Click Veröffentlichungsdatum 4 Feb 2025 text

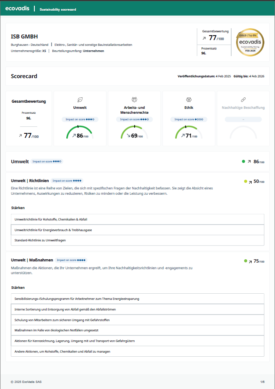[204, 76]
